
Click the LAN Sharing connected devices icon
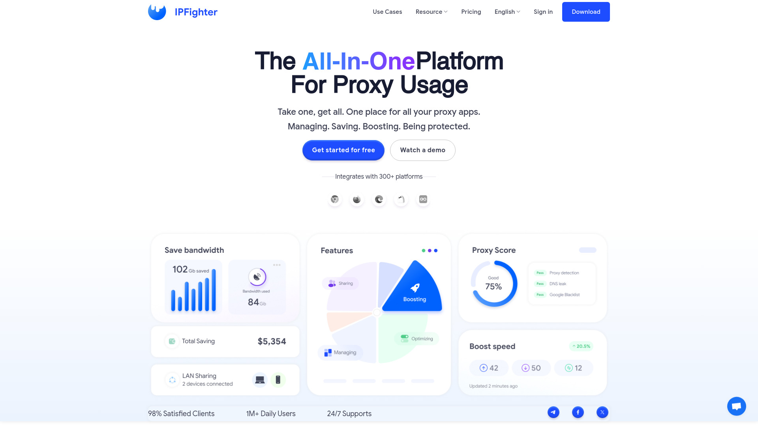pos(260,379)
